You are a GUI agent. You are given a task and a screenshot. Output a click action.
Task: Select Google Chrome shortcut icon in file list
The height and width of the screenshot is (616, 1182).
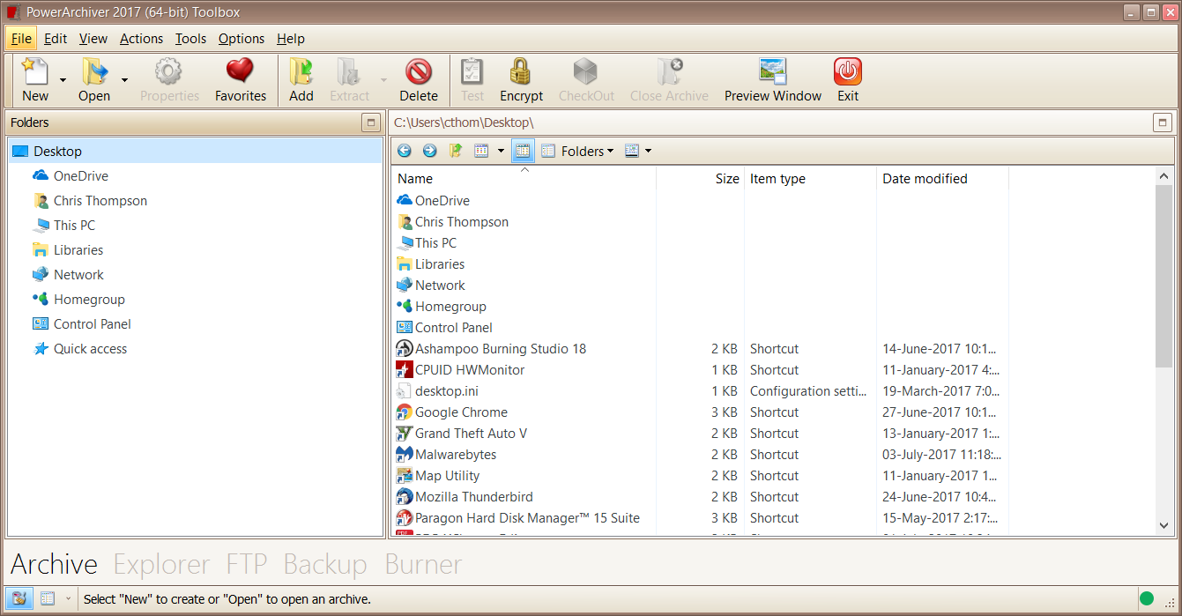pos(405,412)
